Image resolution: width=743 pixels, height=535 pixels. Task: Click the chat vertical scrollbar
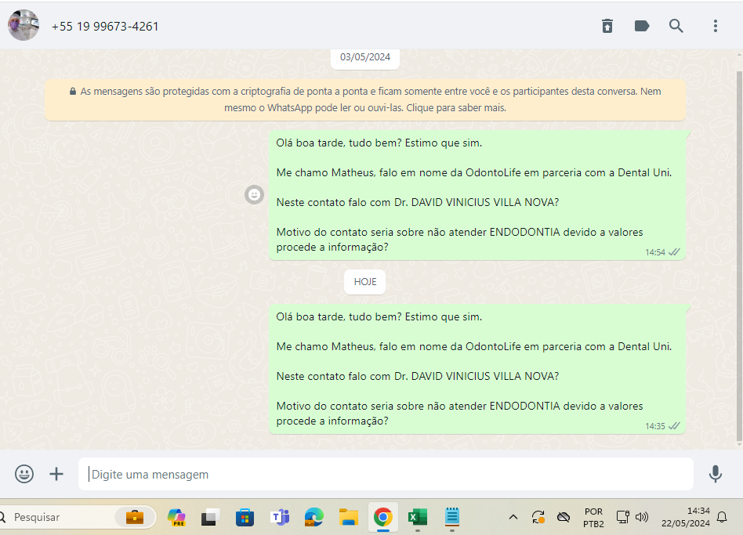tap(739, 258)
